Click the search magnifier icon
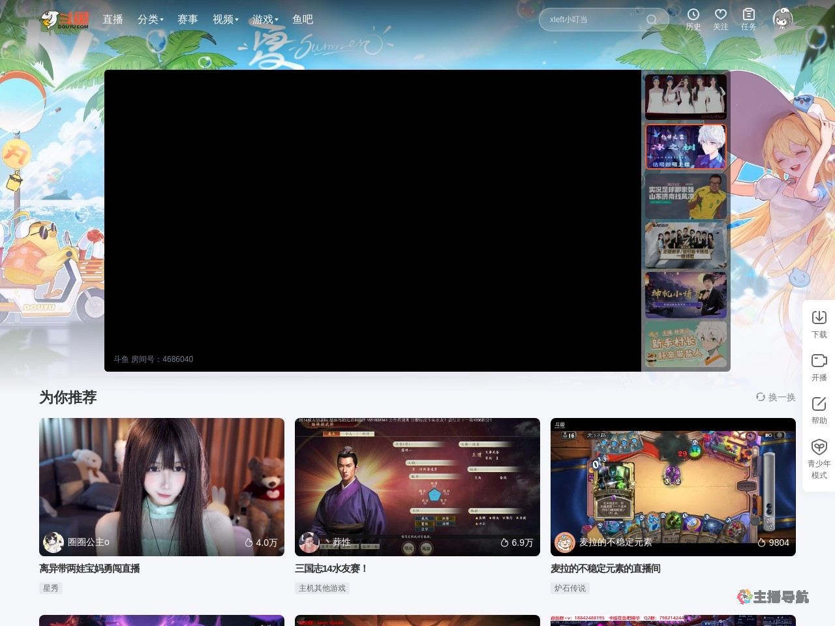The image size is (835, 626). pos(651,20)
